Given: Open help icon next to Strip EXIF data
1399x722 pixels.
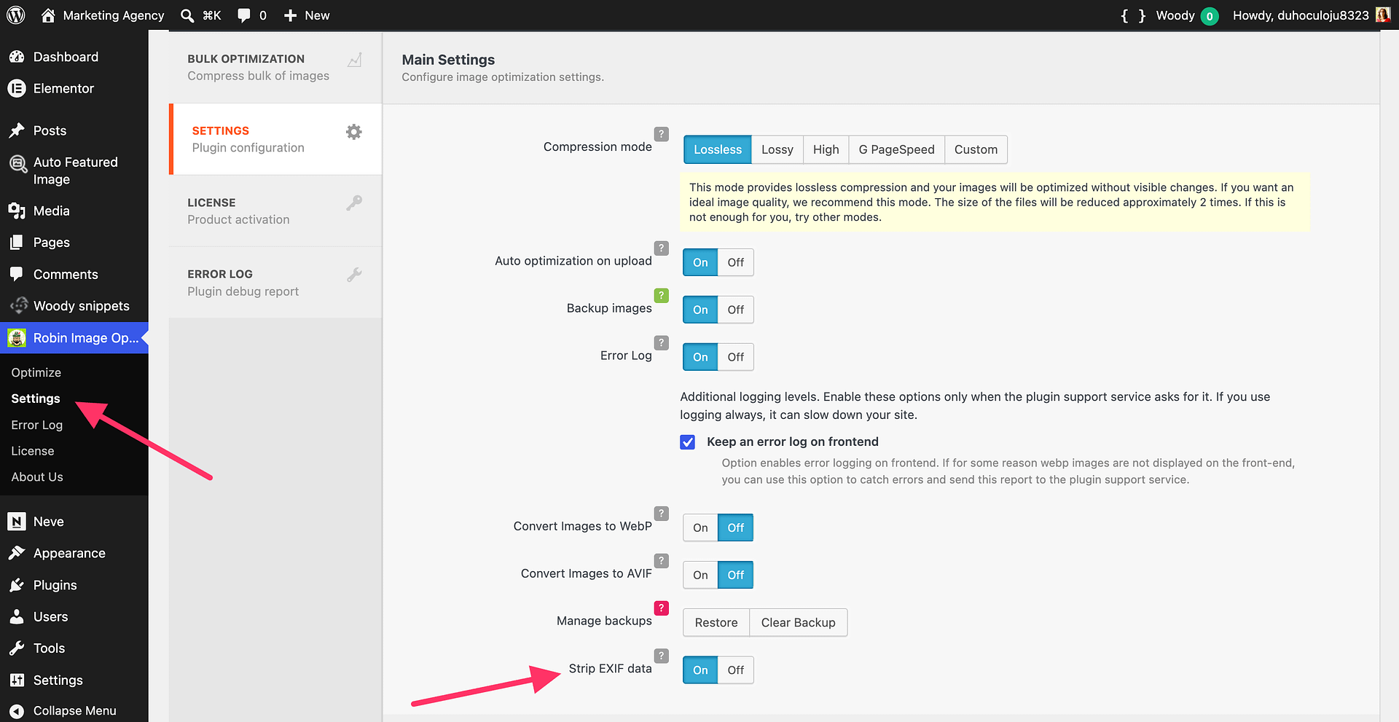Looking at the screenshot, I should point(661,656).
